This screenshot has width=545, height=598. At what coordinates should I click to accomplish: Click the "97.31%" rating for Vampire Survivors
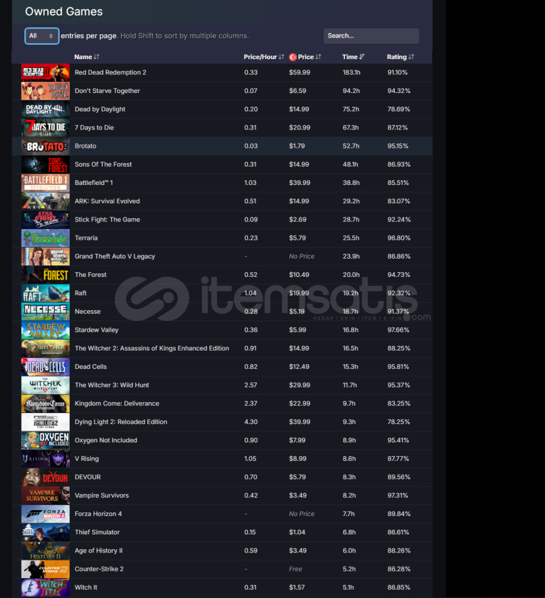click(x=398, y=496)
